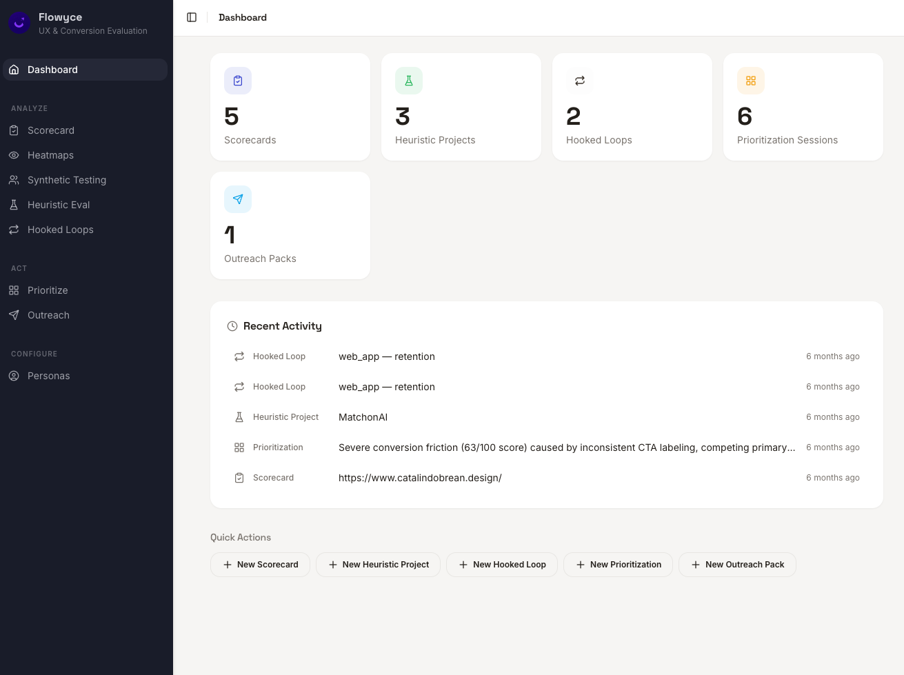This screenshot has height=675, width=904.
Task: Click the New Scorecard button
Action: click(260, 565)
